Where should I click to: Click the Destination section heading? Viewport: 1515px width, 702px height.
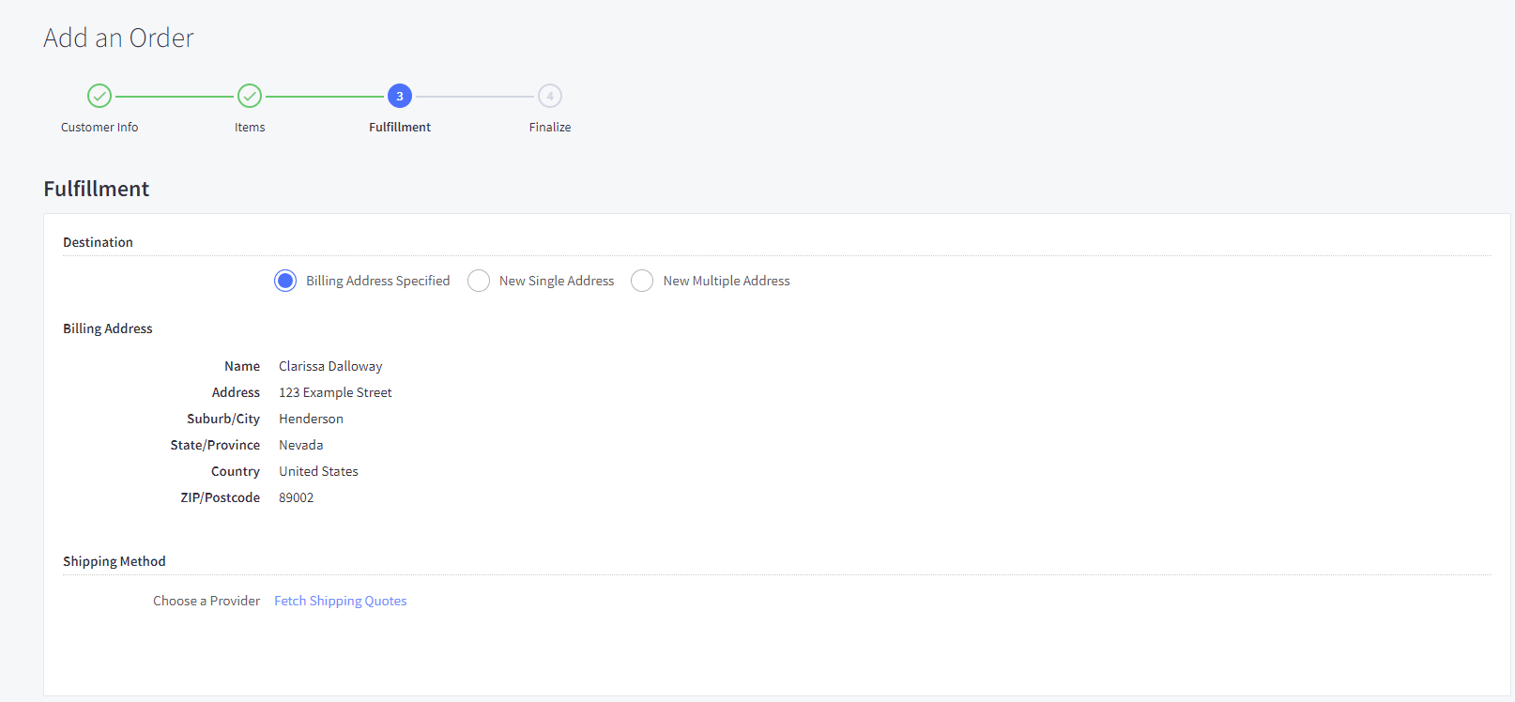pos(98,242)
